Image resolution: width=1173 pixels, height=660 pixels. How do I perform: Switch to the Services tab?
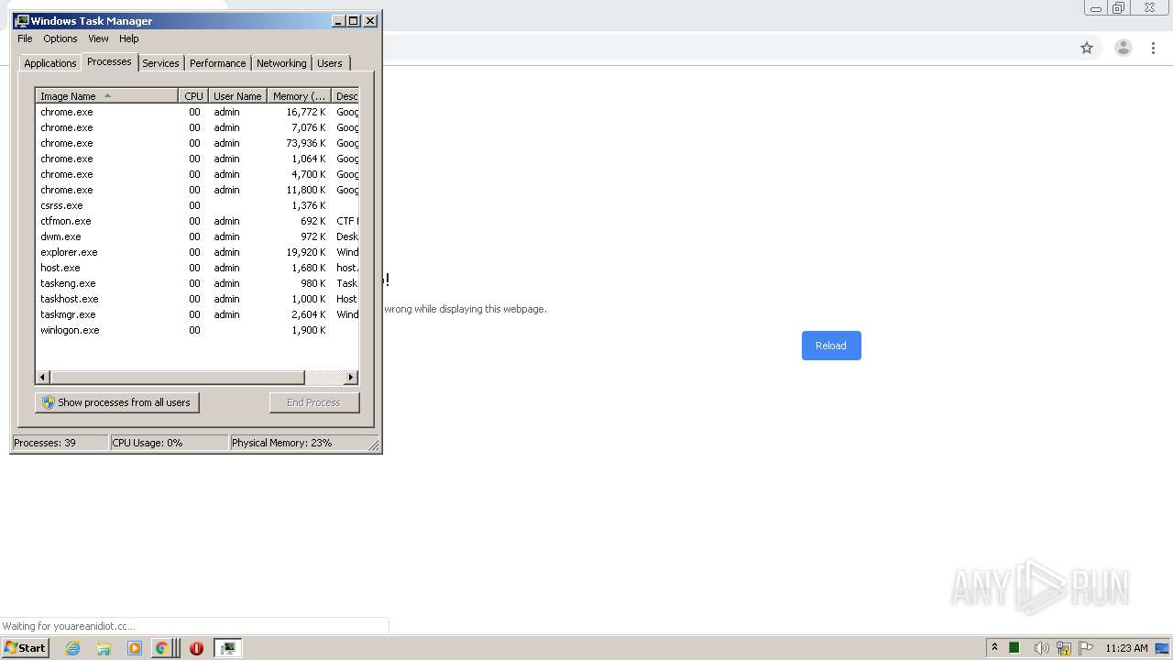click(160, 63)
